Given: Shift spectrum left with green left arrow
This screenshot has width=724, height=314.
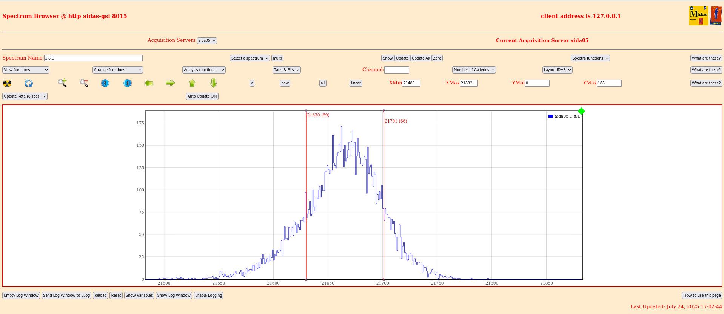Looking at the screenshot, I should coord(149,83).
